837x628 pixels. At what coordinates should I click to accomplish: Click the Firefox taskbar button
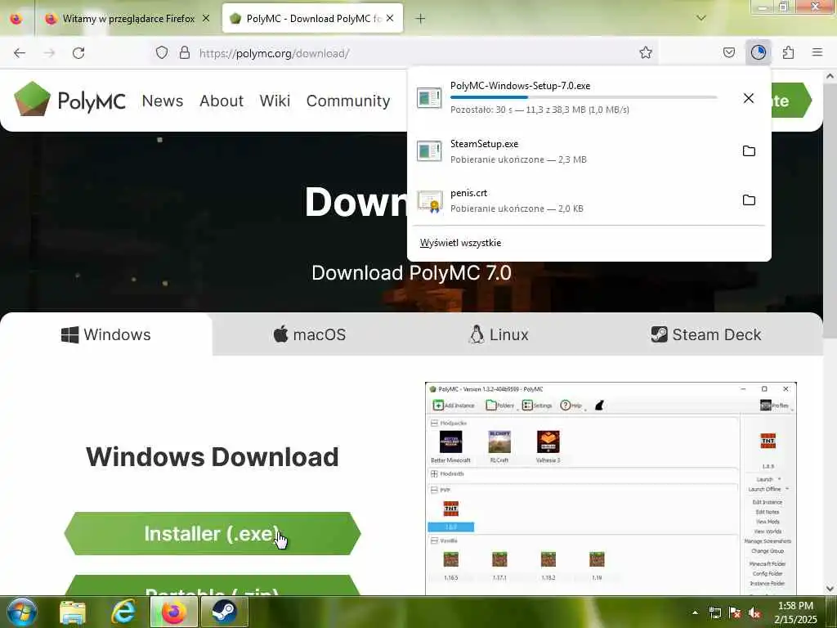[174, 612]
